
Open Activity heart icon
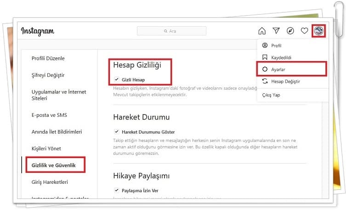pos(304,31)
